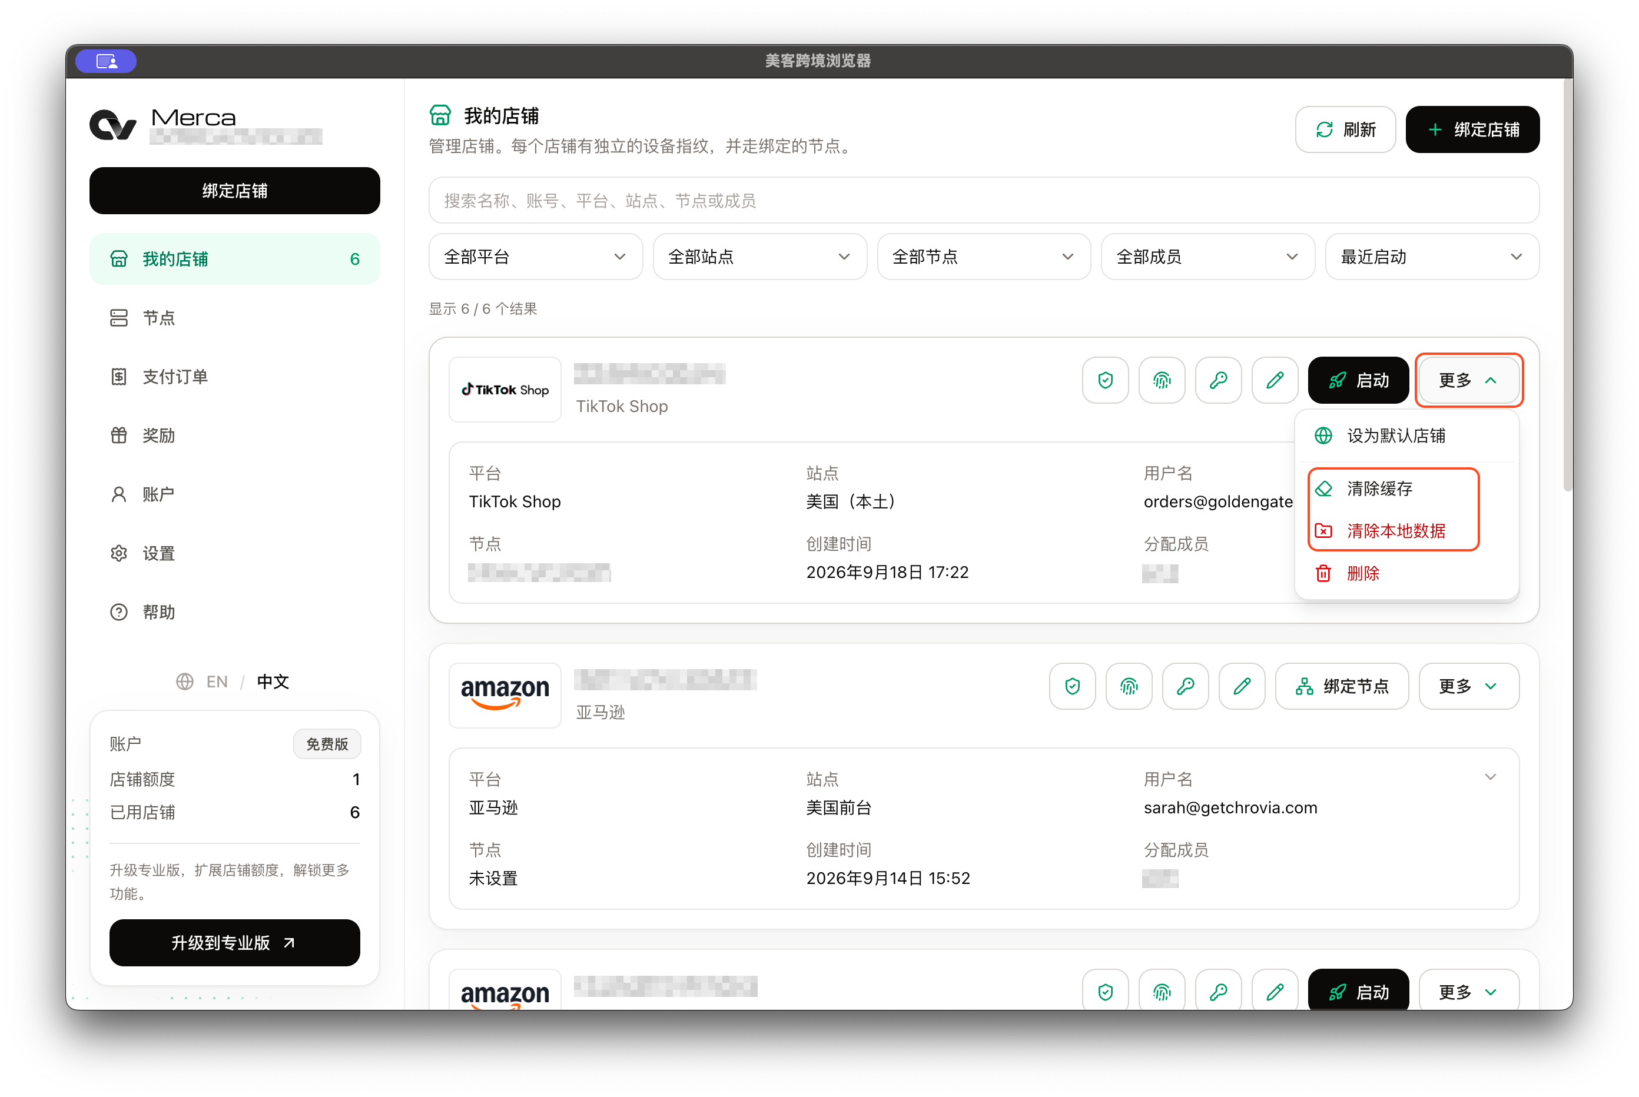The height and width of the screenshot is (1097, 1639).
Task: Click key icon on 亚马逊 store card
Action: [1186, 686]
